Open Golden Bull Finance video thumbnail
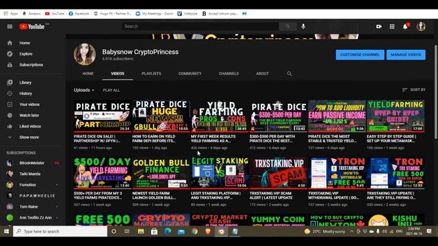Screen dimensions: 438x246 pyautogui.click(x=161, y=173)
